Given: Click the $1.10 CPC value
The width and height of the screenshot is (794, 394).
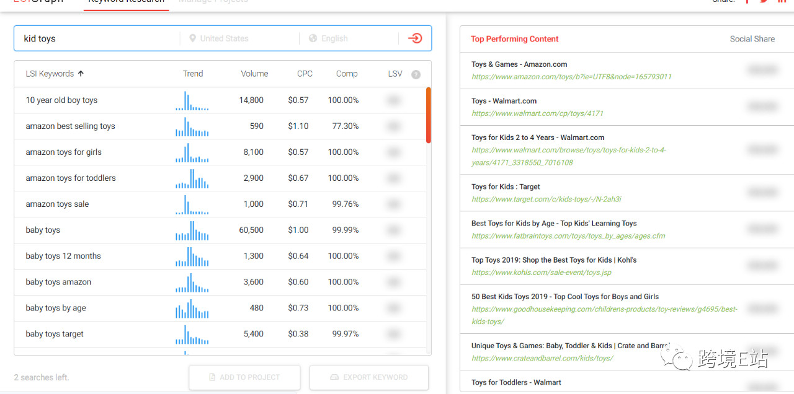Looking at the screenshot, I should point(298,126).
